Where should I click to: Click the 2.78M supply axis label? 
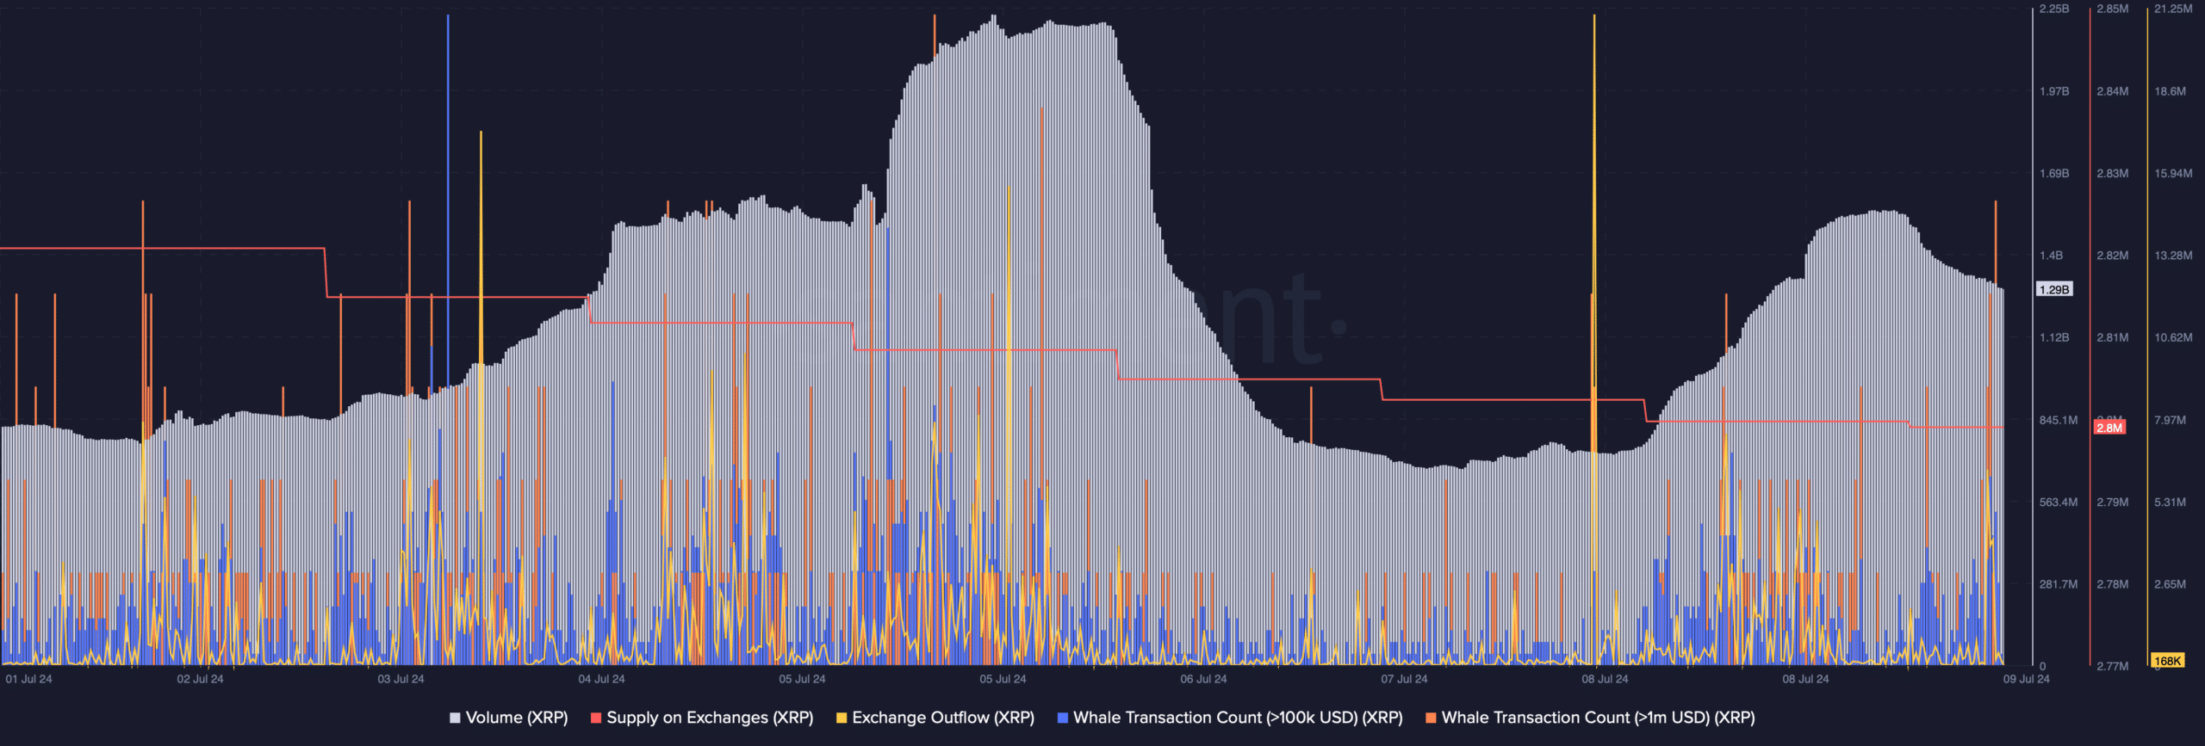point(2112,584)
